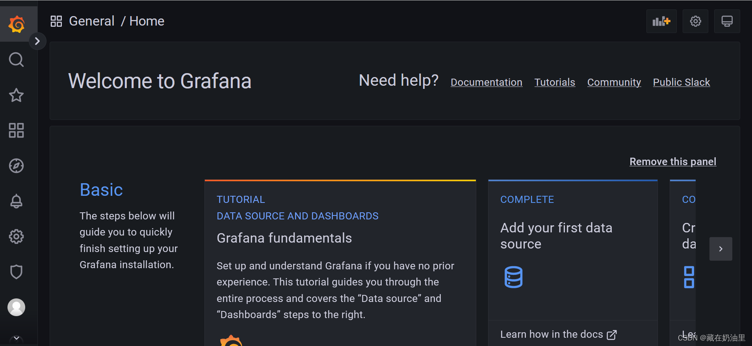Open the Add your first data source card
This screenshot has width=752, height=346.
coord(573,263)
